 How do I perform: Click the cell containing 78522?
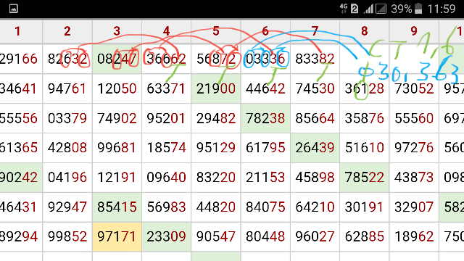point(364,177)
